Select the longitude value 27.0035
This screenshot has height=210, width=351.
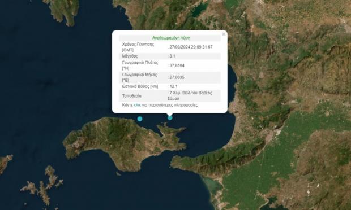click(177, 77)
